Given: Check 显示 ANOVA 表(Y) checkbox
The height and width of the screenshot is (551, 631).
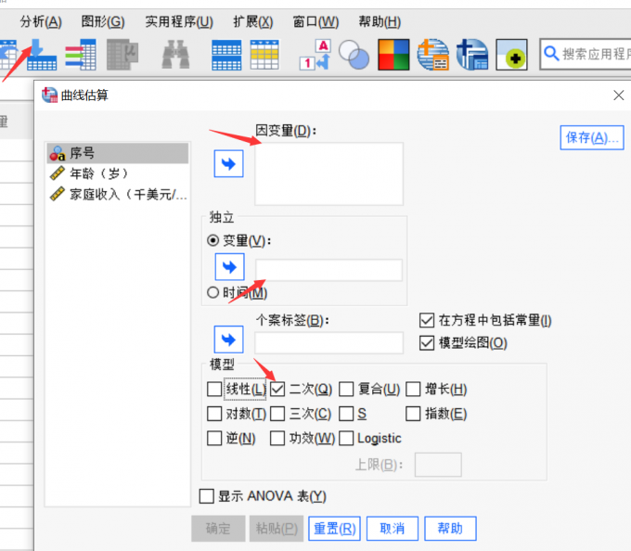Looking at the screenshot, I should (x=206, y=496).
